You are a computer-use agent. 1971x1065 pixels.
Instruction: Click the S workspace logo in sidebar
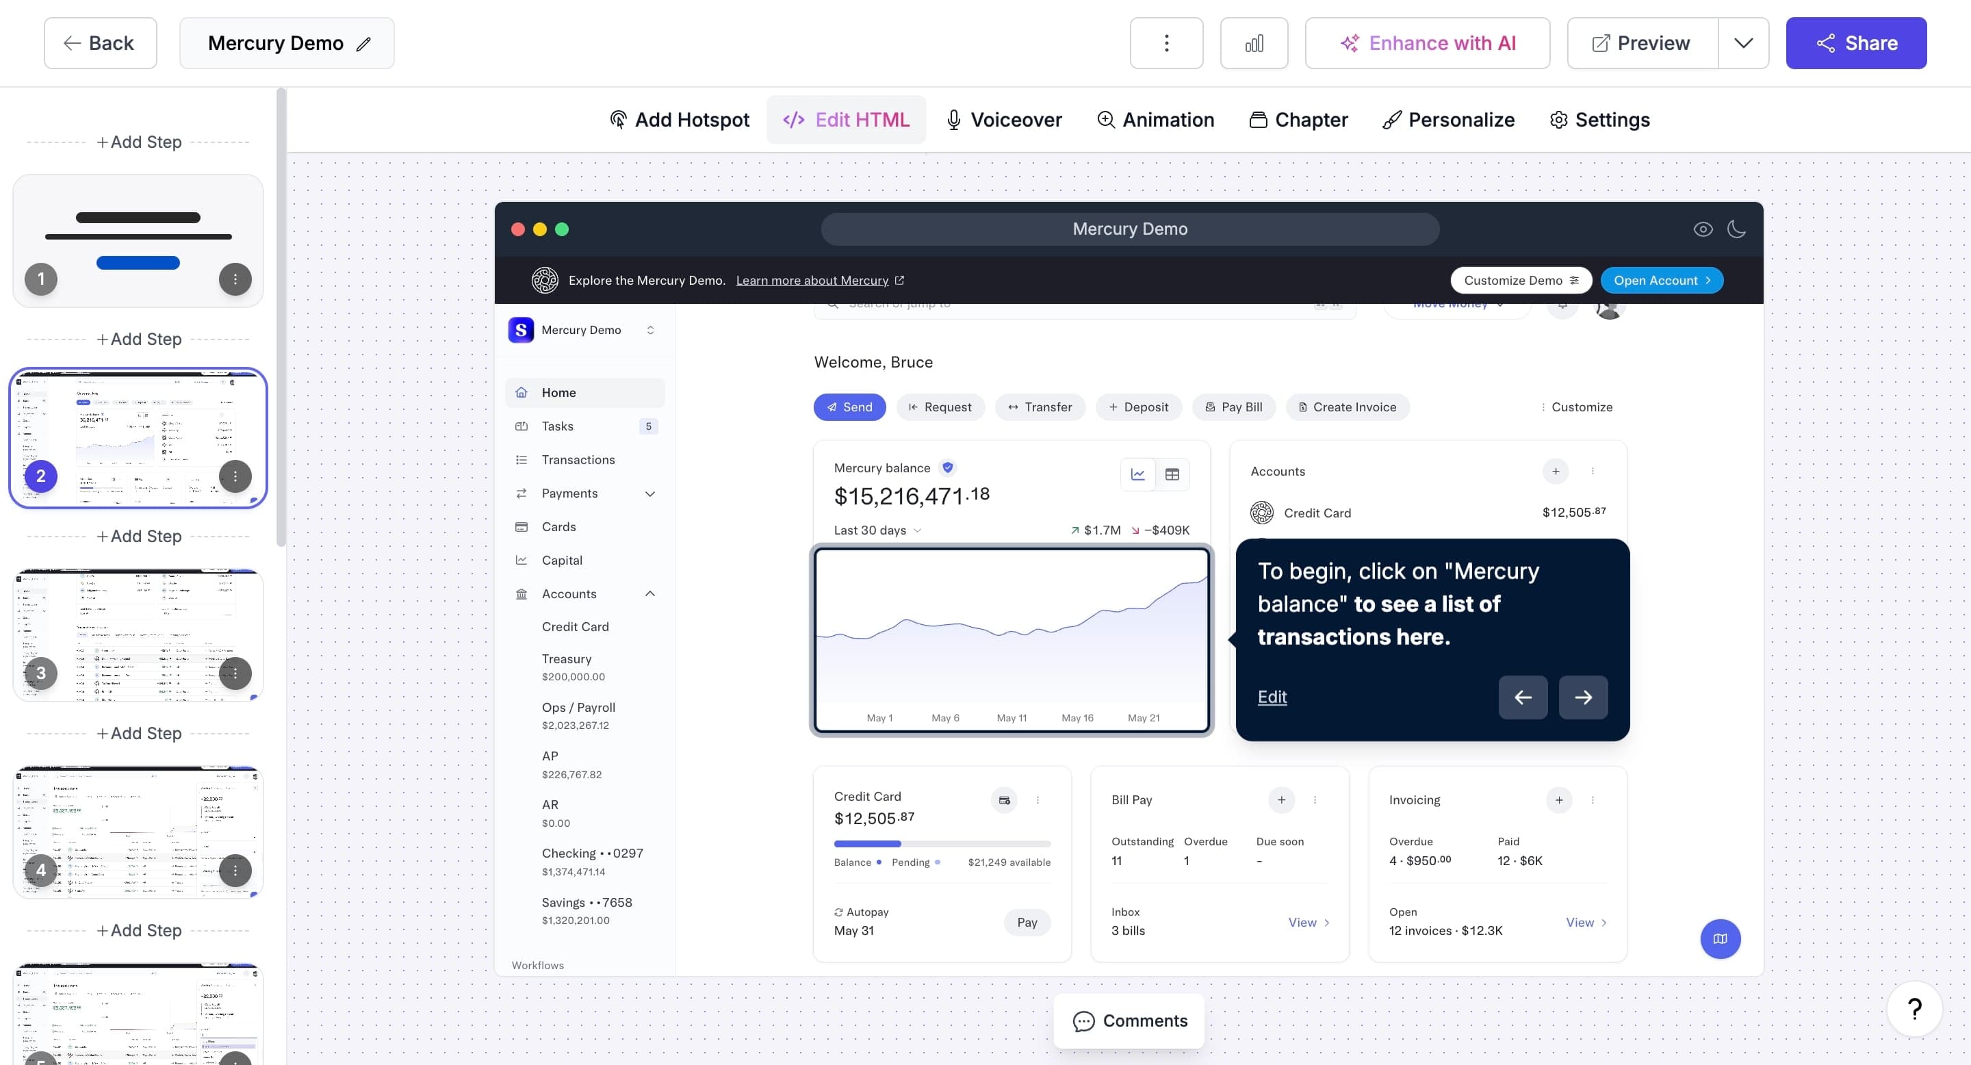521,330
